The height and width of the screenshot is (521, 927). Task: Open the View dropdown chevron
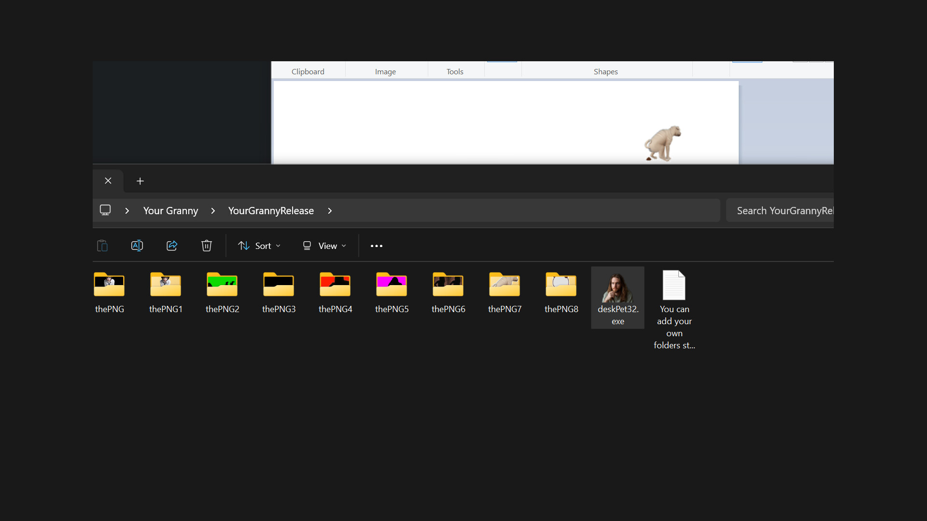pyautogui.click(x=343, y=246)
